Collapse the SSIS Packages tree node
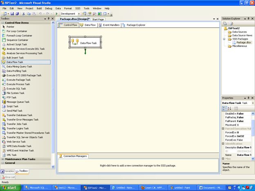 pos(224,39)
